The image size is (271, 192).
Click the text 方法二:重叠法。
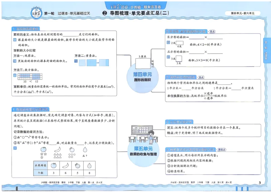(86, 56)
